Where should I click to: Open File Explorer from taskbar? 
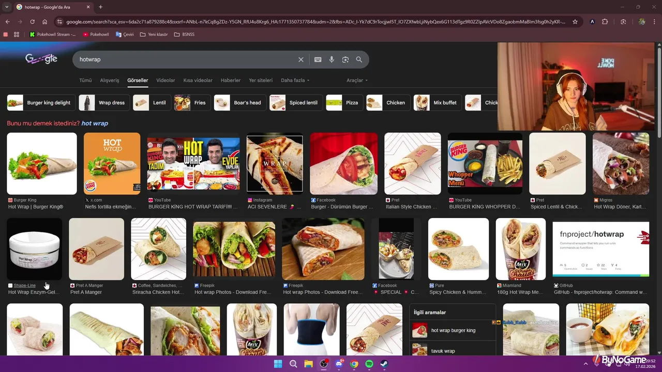tap(308, 364)
